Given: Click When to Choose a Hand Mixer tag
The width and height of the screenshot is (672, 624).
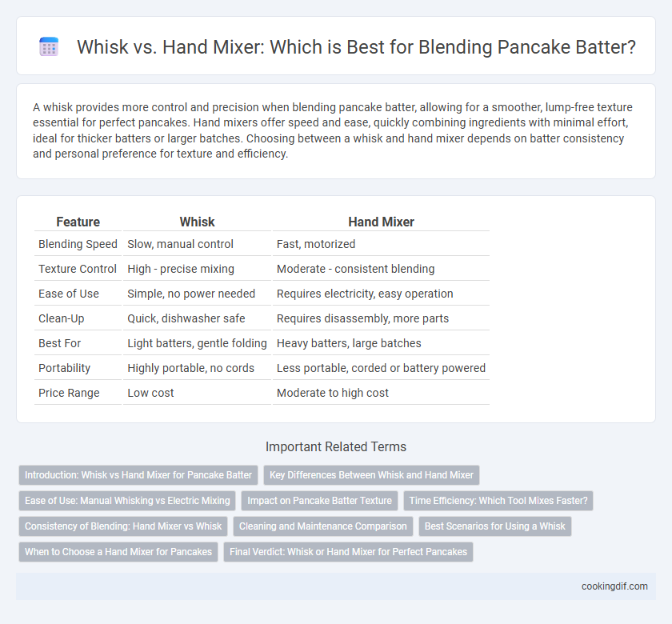Looking at the screenshot, I should [x=118, y=551].
